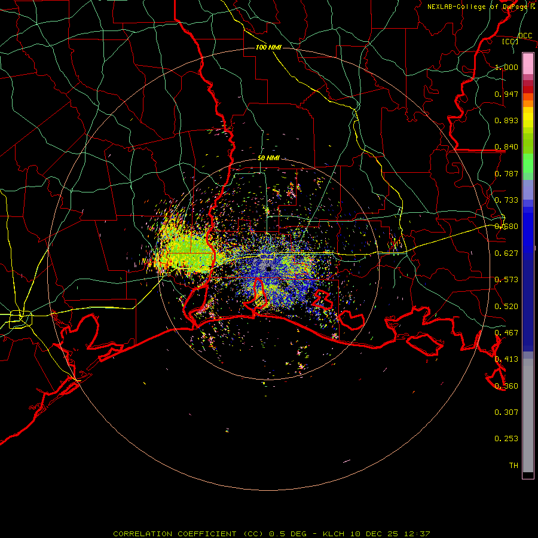Click the black radar site dot at center
This screenshot has width=538, height=538.
coord(268,268)
